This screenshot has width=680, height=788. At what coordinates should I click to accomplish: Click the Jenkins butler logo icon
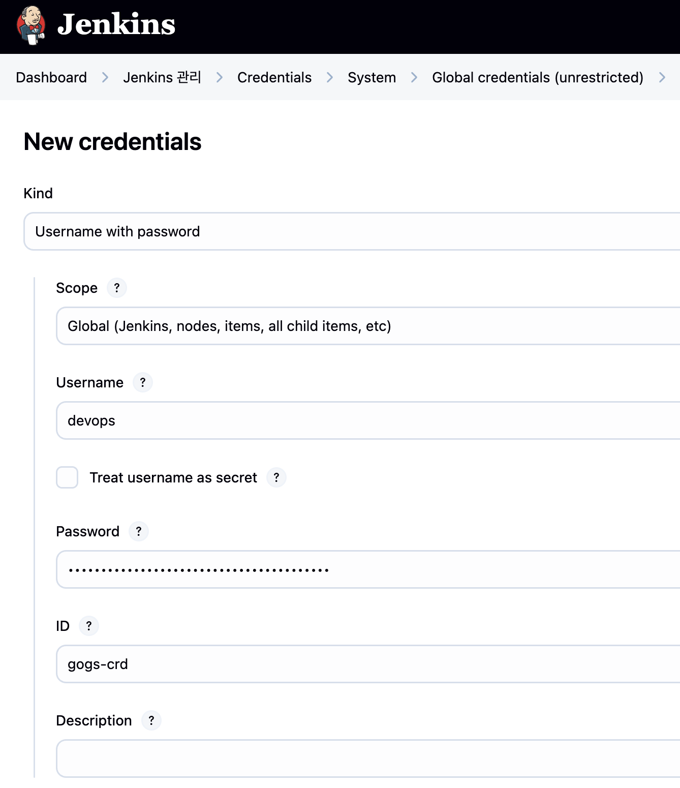click(31, 25)
